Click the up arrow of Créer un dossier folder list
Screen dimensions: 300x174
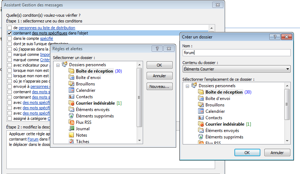[x=287, y=86]
